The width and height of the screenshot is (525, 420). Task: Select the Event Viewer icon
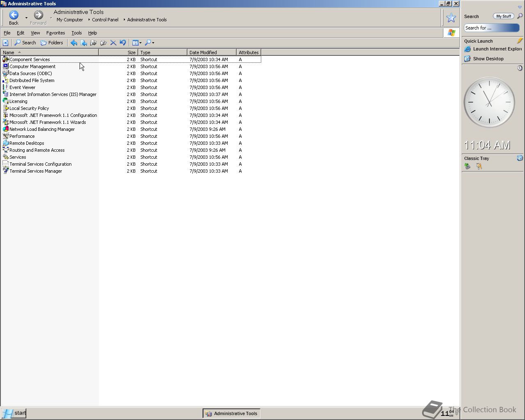point(5,87)
